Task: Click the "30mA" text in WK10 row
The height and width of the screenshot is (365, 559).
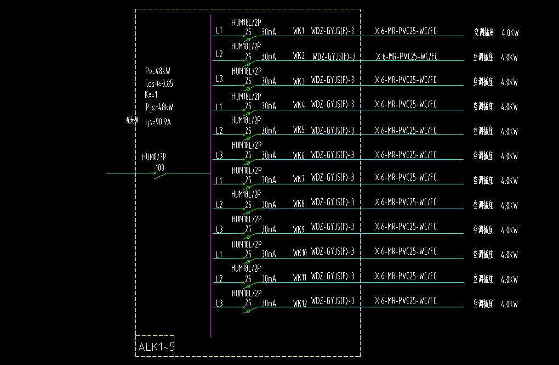Action: tap(269, 254)
